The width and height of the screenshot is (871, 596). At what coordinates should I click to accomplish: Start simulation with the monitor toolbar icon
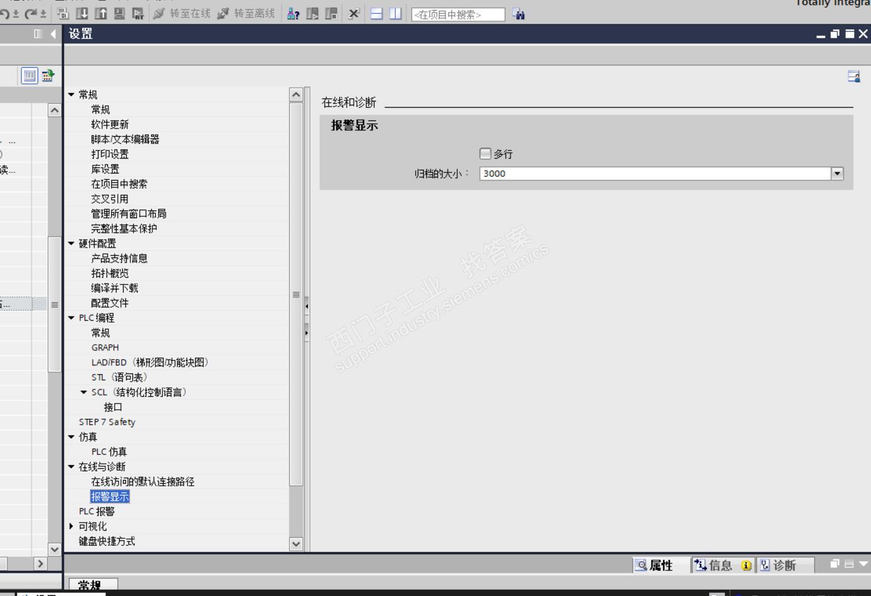click(119, 13)
